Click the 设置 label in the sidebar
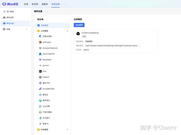The height and width of the screenshot is (135, 181). click(8, 29)
